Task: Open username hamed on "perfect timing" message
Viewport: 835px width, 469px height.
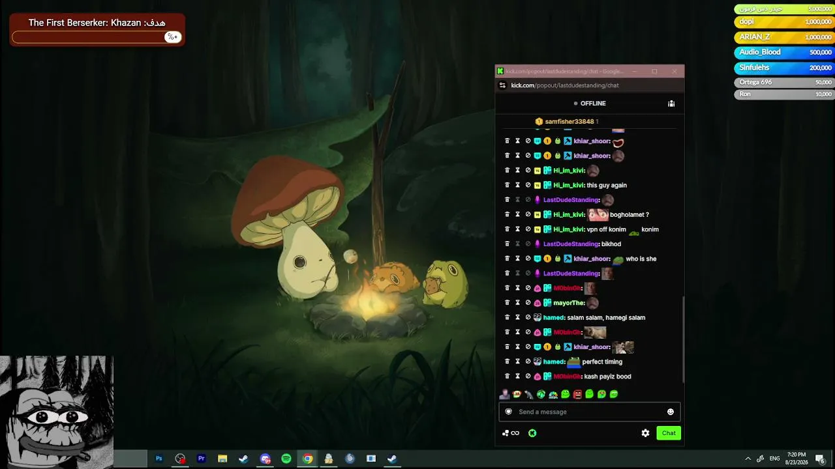Action: (x=554, y=362)
